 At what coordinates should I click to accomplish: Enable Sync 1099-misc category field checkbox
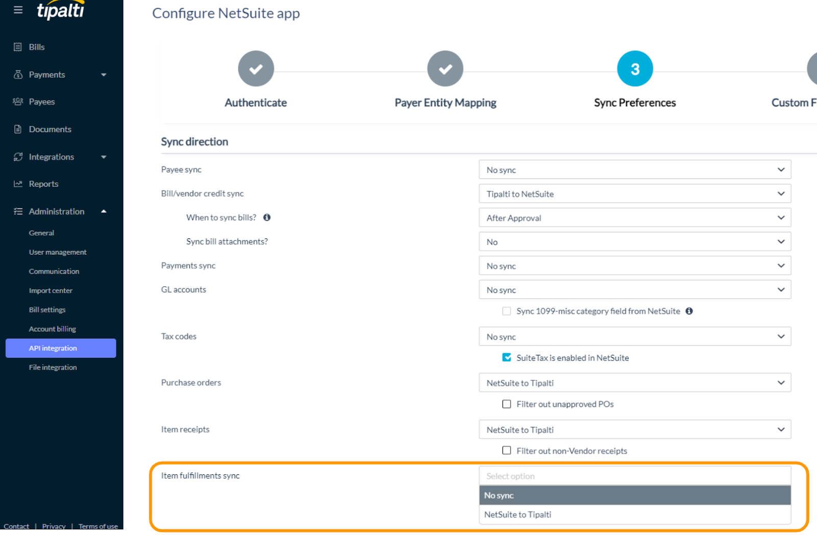(507, 311)
